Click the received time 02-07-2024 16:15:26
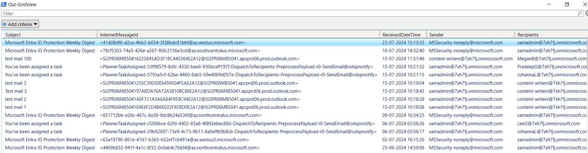Viewport: 588px width, 153px height. pyautogui.click(x=403, y=140)
